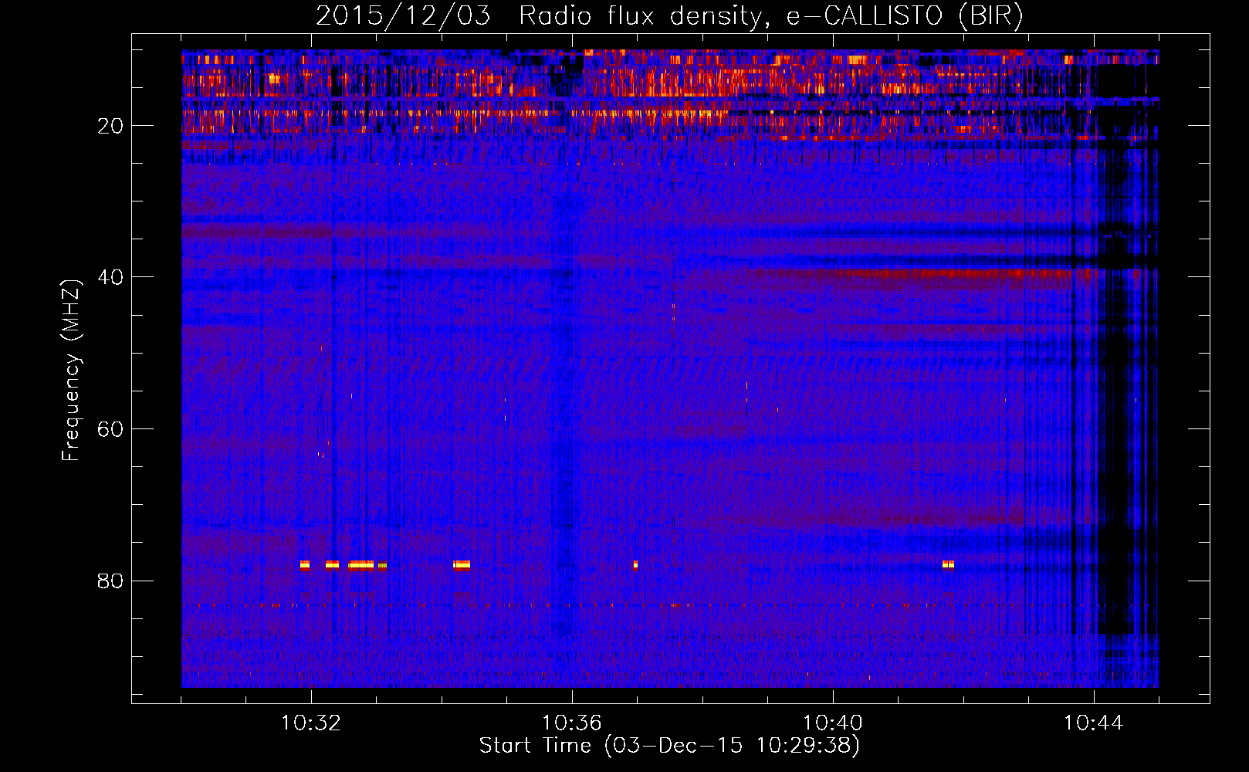Click the yellow burst near 78 MHz after 10:34
This screenshot has width=1249, height=772.
click(462, 564)
